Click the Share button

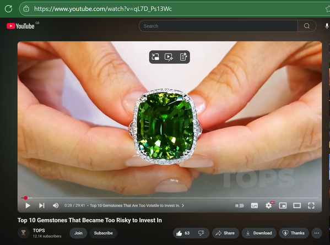tap(225, 233)
